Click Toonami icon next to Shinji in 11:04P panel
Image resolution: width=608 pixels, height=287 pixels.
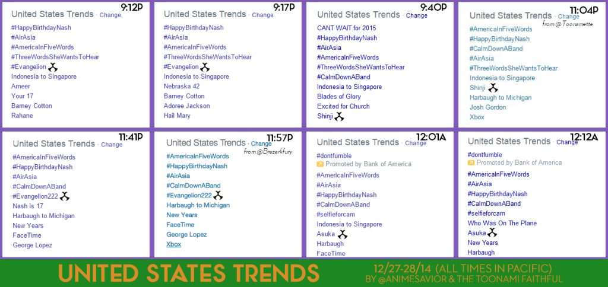[x=493, y=88]
